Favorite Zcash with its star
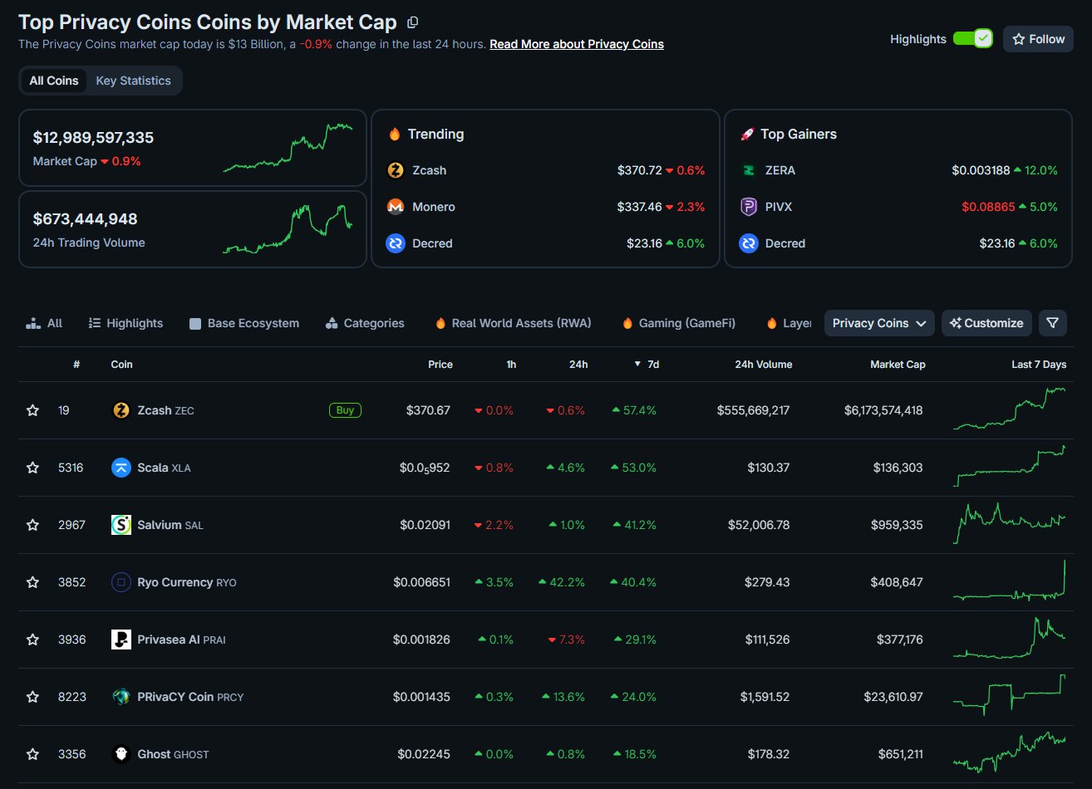The height and width of the screenshot is (789, 1092). (x=32, y=410)
